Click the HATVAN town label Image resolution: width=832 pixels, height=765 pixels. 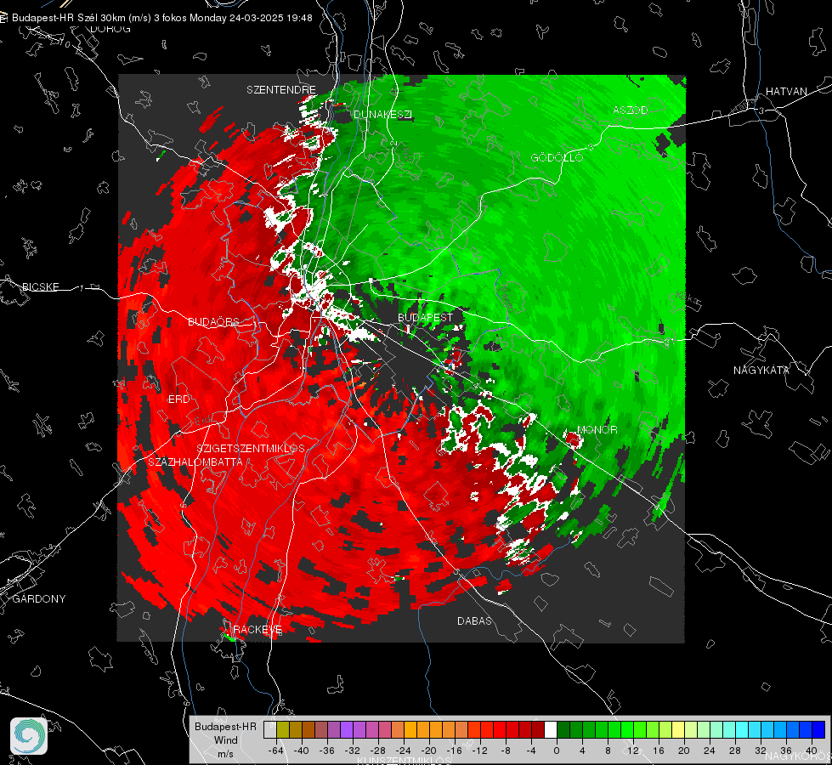tap(786, 91)
